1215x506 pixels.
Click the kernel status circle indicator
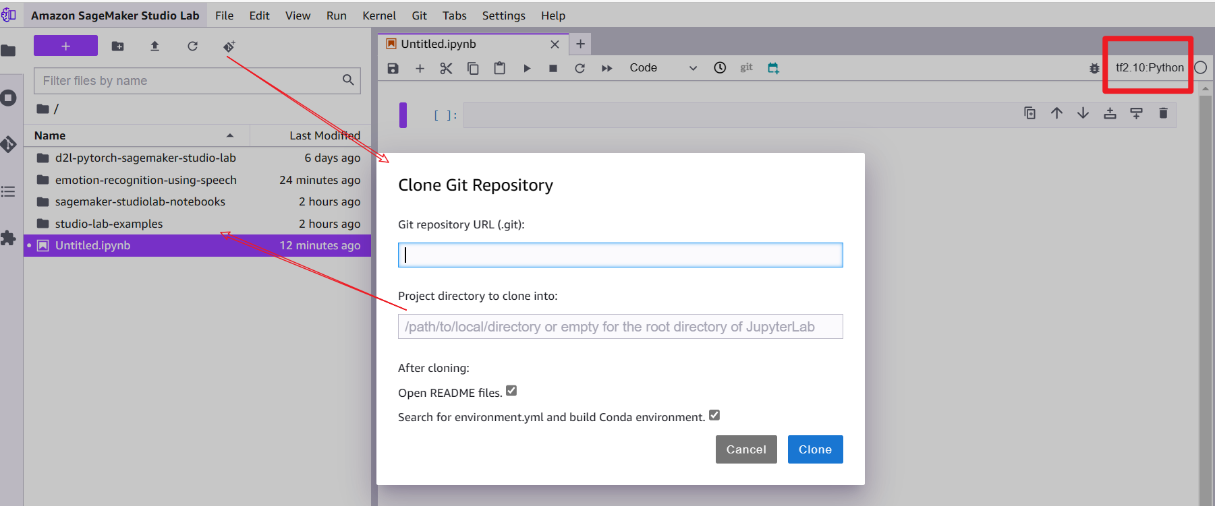point(1201,67)
